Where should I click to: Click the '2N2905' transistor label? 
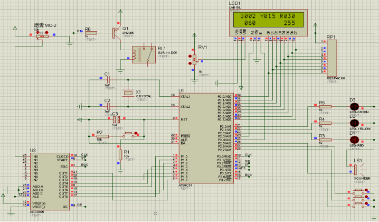[x=128, y=33]
